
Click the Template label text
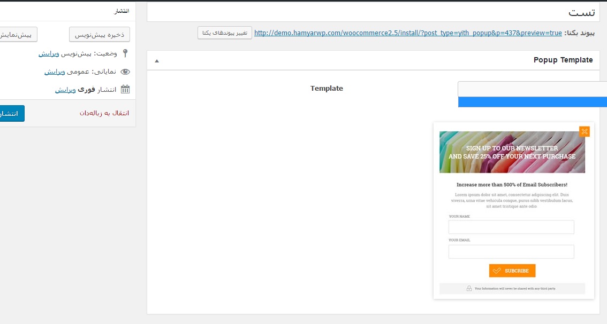pyautogui.click(x=327, y=89)
